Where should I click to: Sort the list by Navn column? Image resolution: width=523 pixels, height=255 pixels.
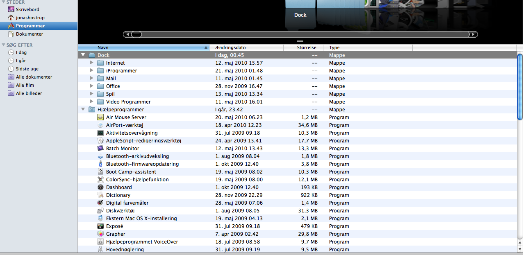click(143, 47)
